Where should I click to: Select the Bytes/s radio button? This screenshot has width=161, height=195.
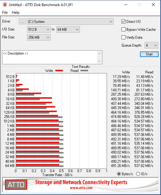[x=119, y=174]
